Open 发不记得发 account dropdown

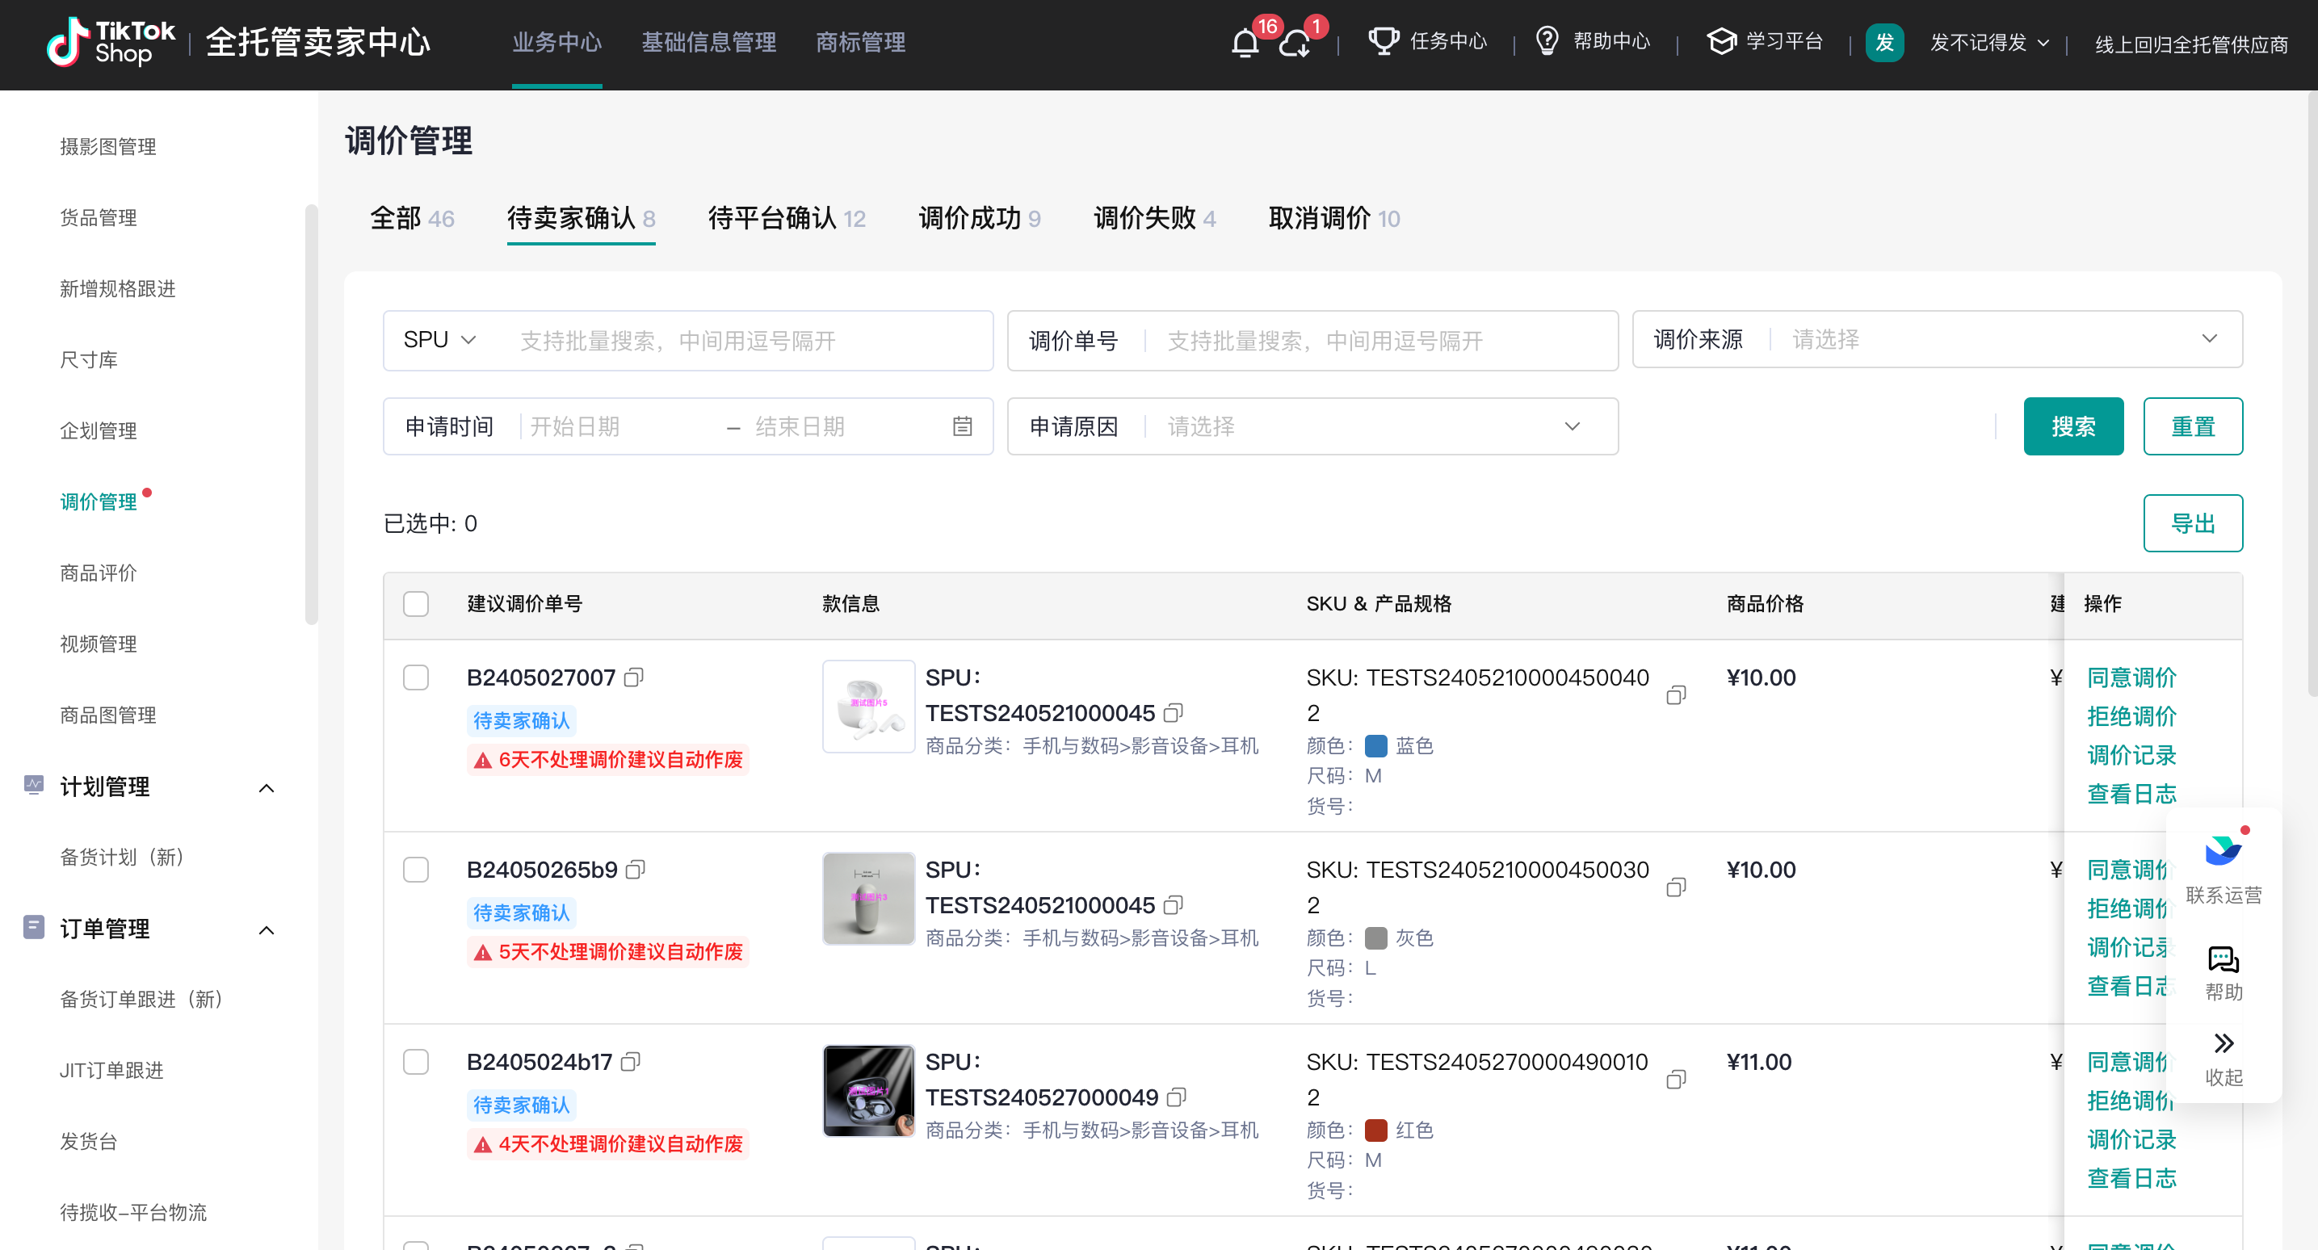1989,43
